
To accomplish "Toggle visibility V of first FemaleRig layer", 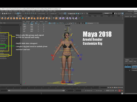I will pos(126,65).
